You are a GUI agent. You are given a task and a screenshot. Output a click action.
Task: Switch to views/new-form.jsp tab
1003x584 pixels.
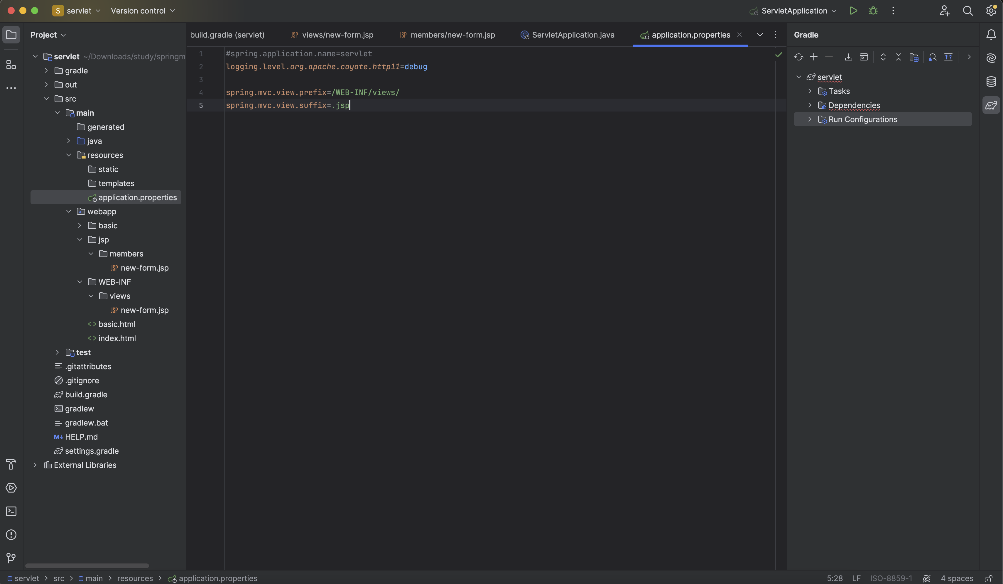point(332,35)
